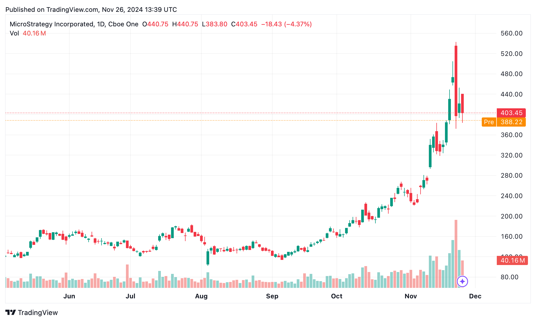Click the purple sparkle icon near volume bars
536x322 pixels.
[x=462, y=281]
